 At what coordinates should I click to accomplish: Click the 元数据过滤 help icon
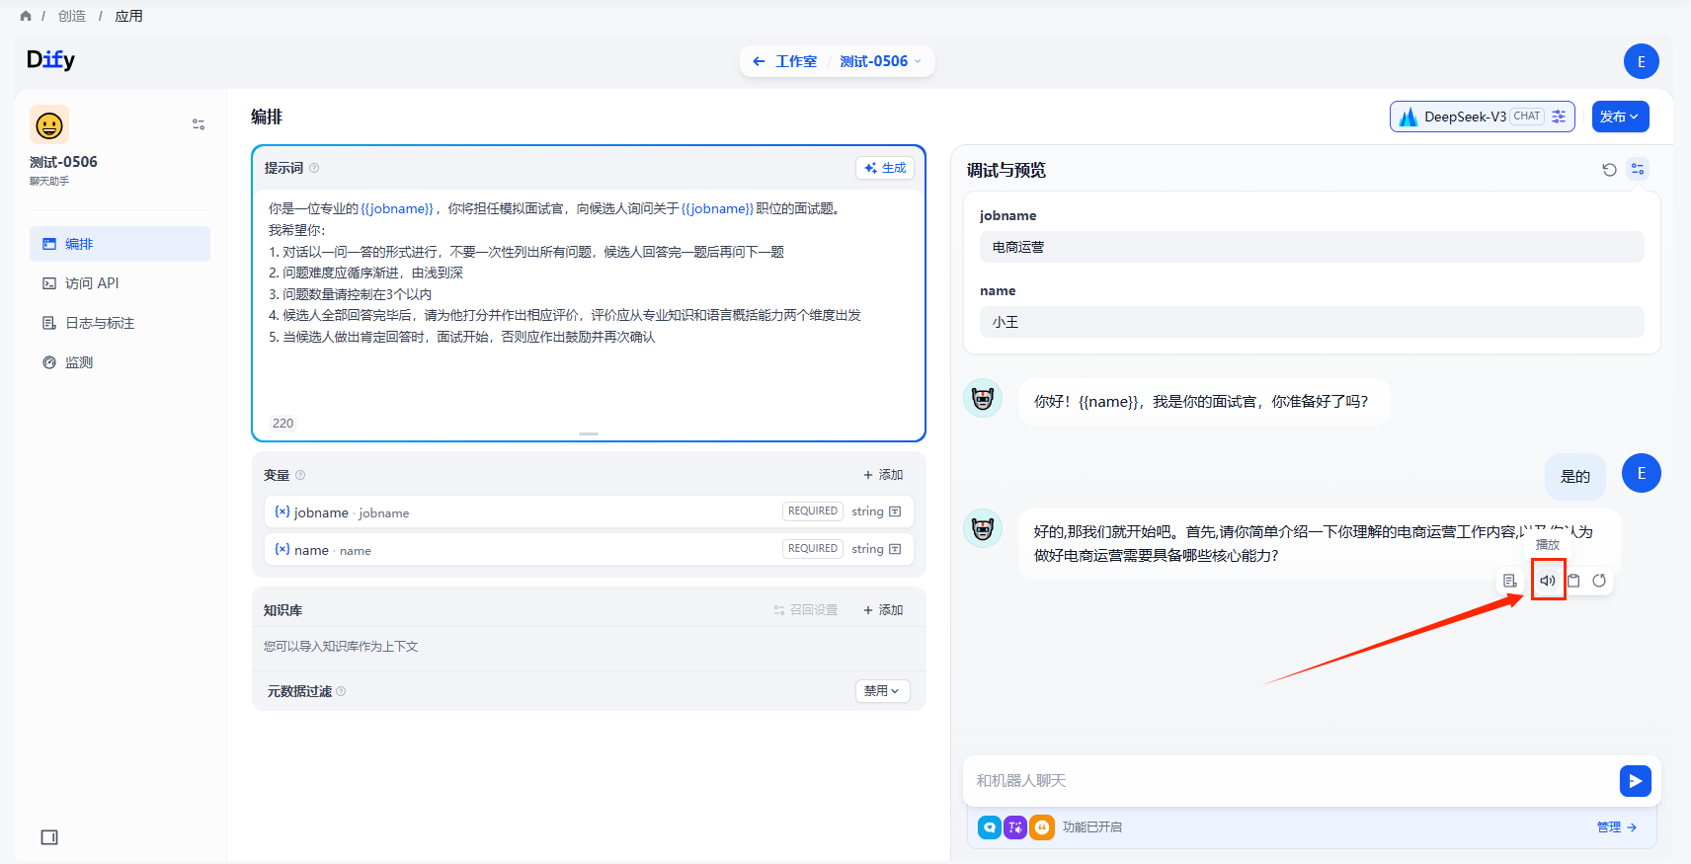pyautogui.click(x=341, y=691)
